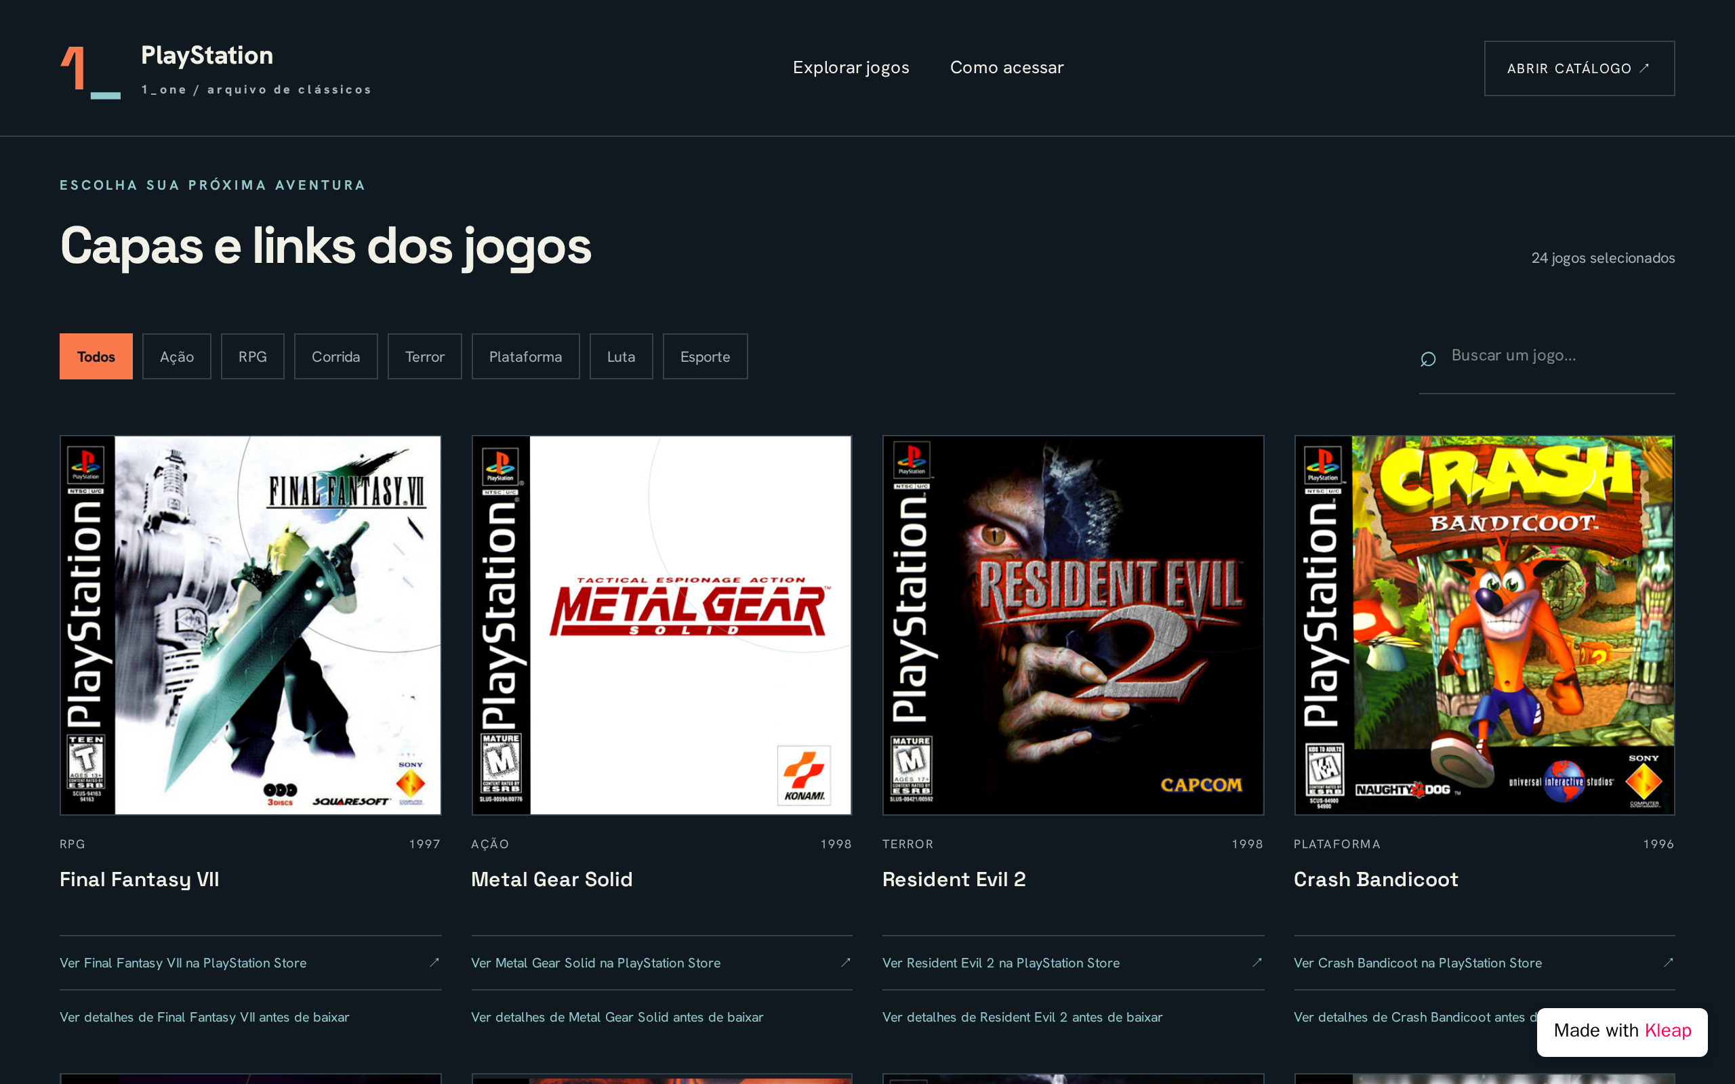Click the ESCOLHA SUA PRÓXIMA AVENTURA label
1735x1084 pixels.
[x=213, y=185]
